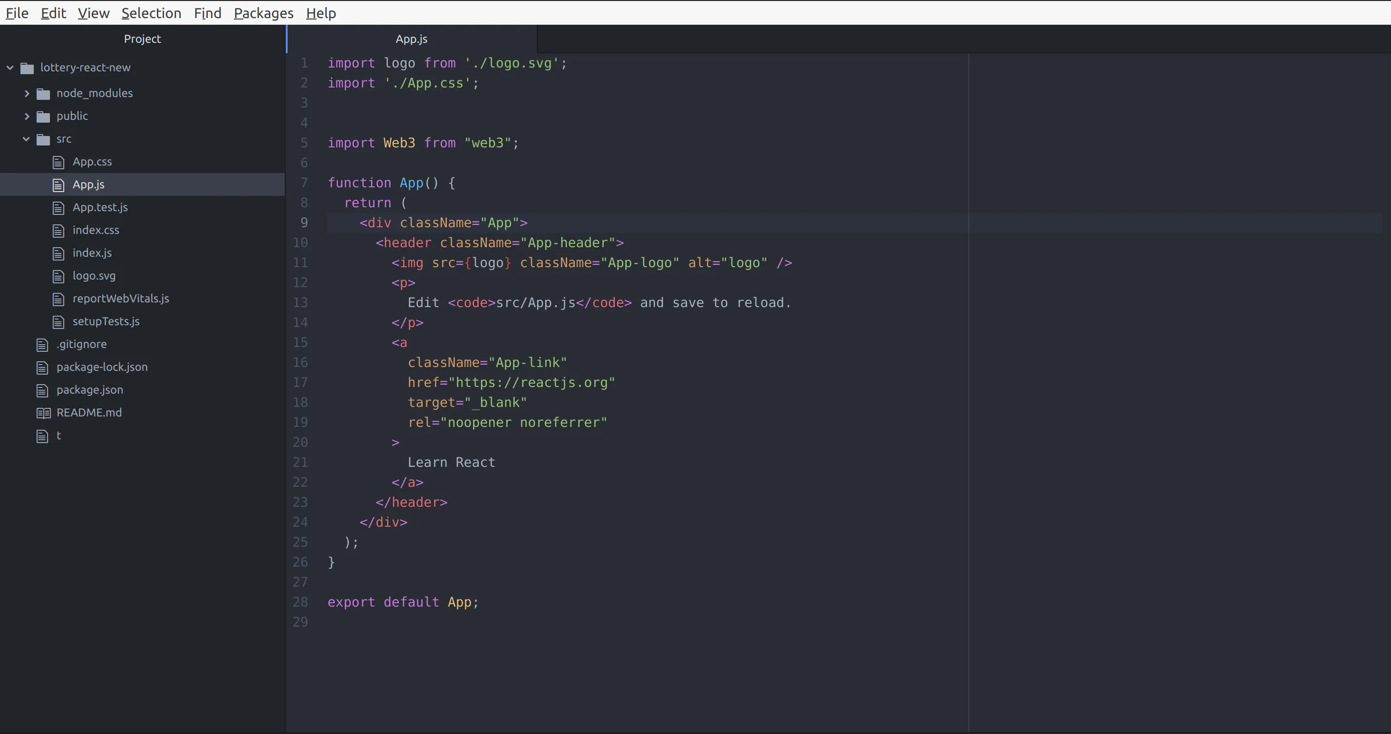Viewport: 1391px width, 734px height.
Task: Open the Selection menu
Action: coord(151,13)
